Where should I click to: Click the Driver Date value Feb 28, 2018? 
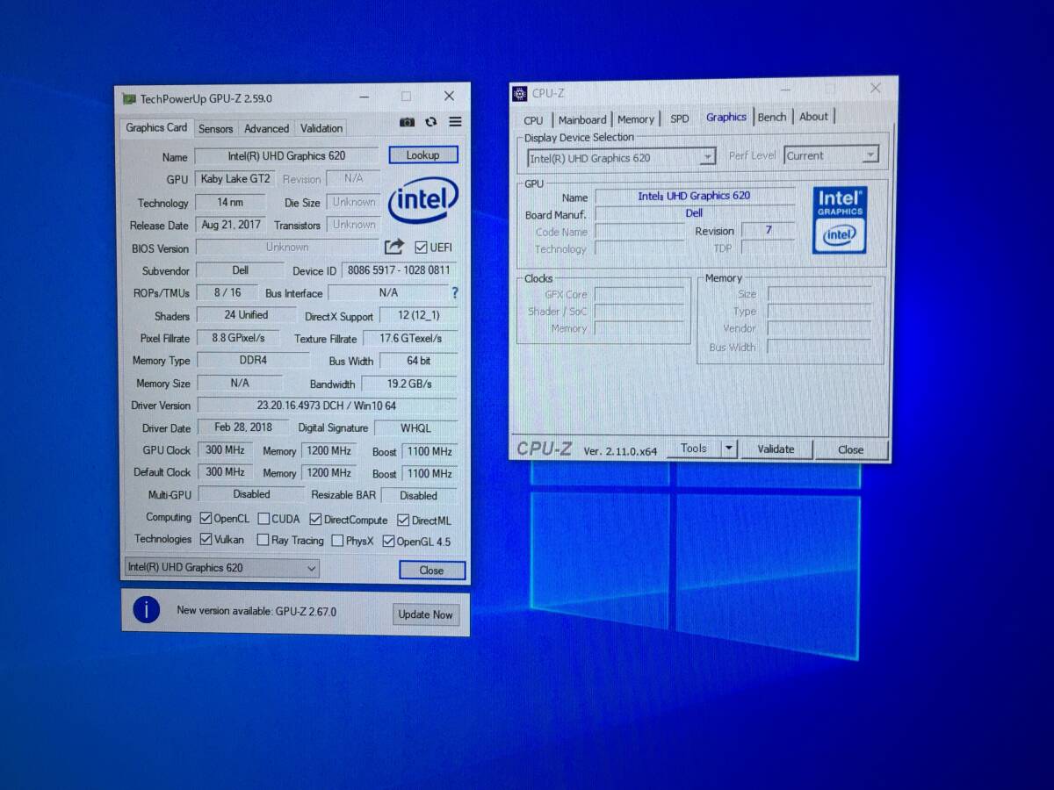click(243, 427)
